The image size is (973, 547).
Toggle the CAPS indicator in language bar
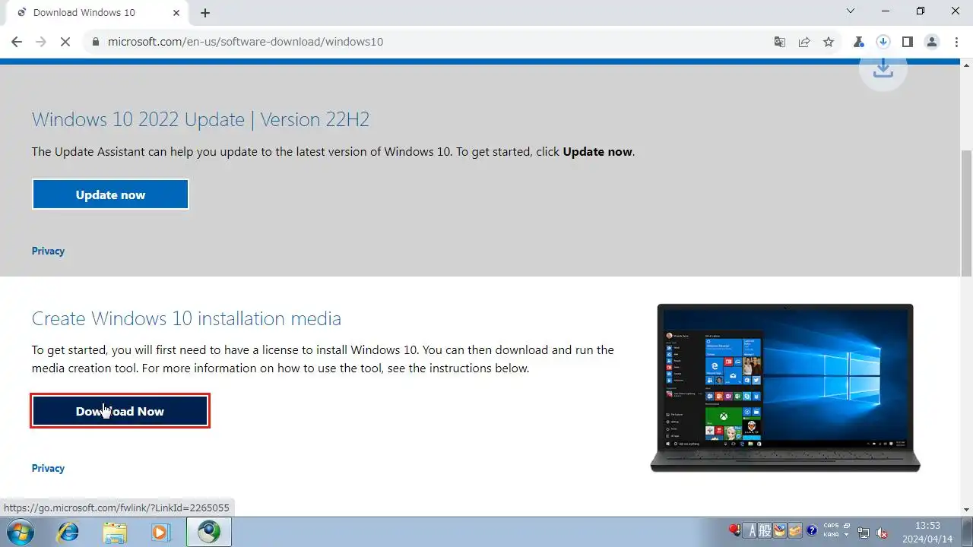(832, 526)
